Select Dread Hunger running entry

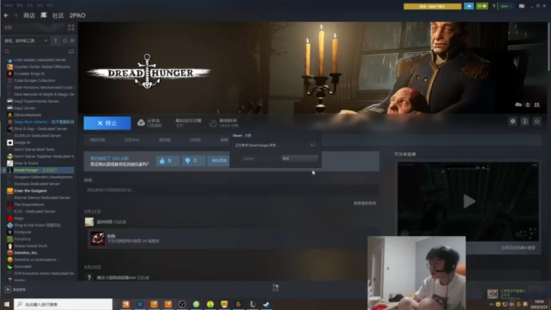[x=39, y=170]
